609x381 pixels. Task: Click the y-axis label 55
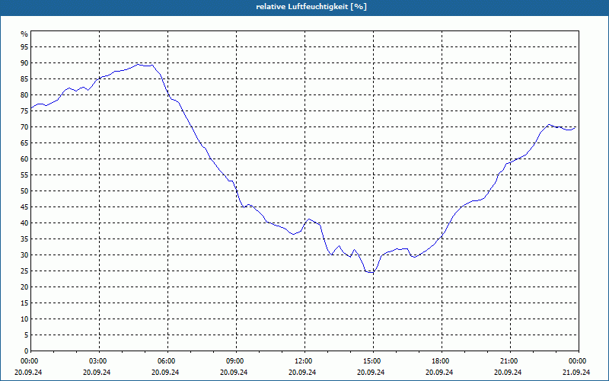tap(24, 175)
